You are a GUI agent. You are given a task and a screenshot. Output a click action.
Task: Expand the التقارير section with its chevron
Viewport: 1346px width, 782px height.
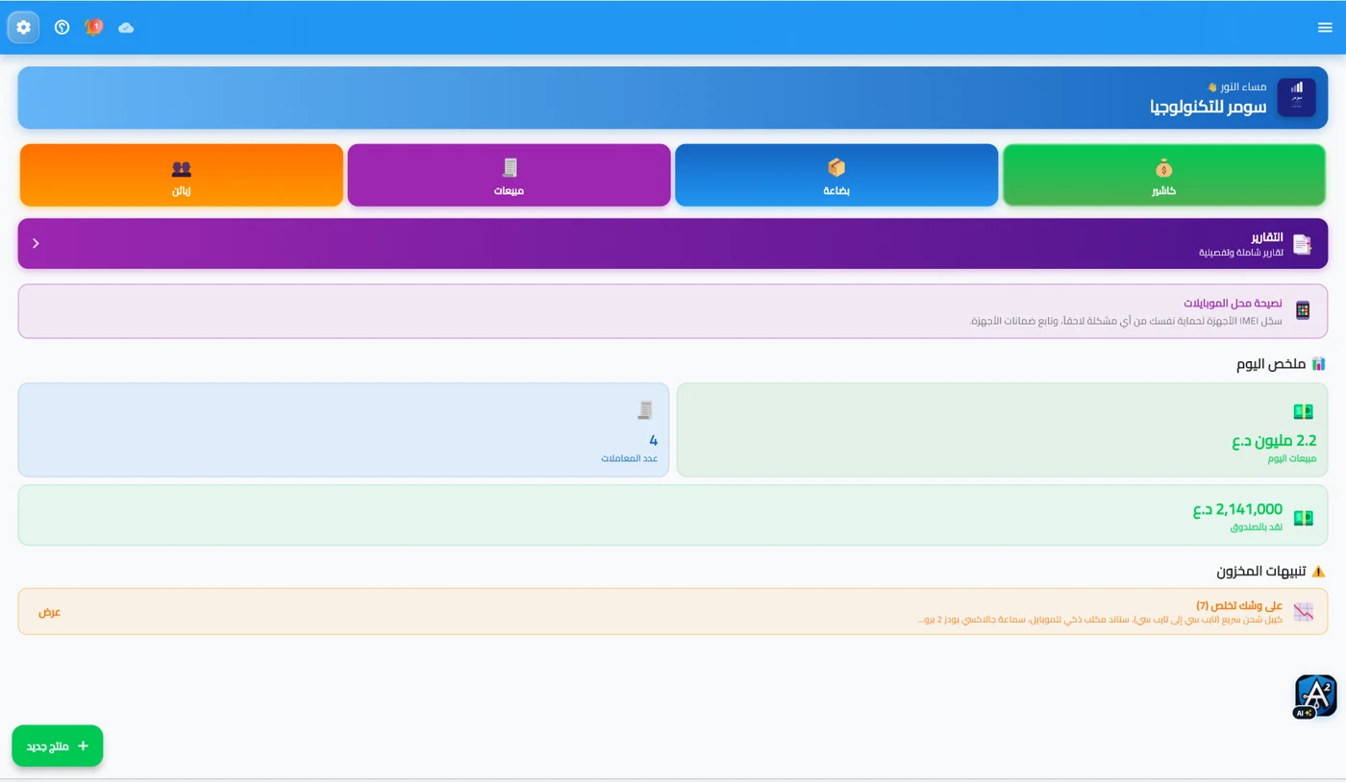(x=36, y=243)
